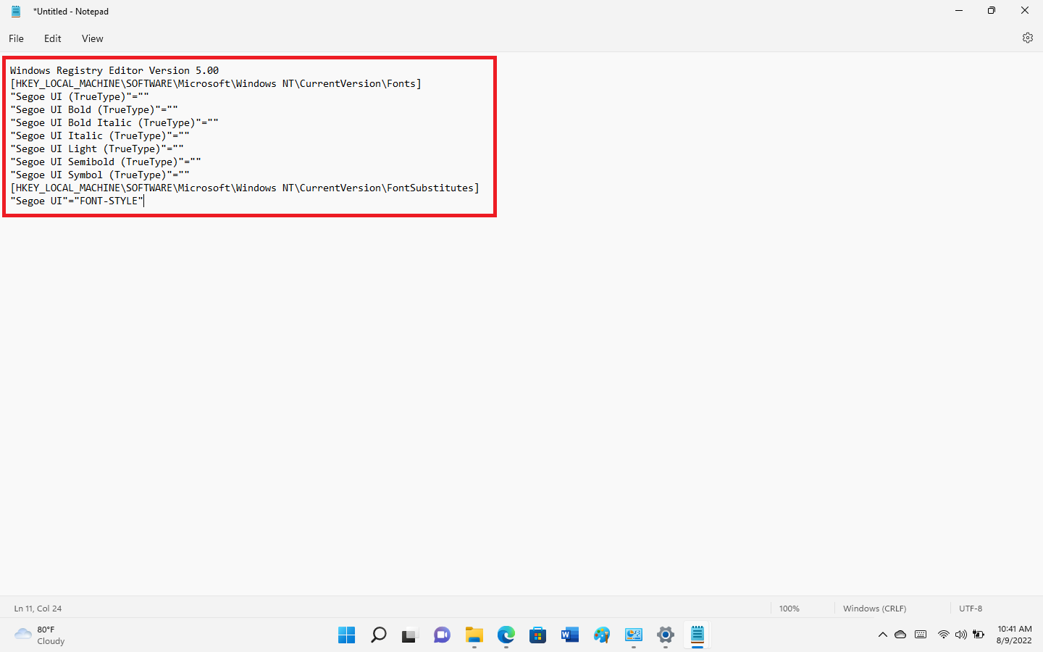
Task: Open the battery tray icon
Action: pos(979,635)
